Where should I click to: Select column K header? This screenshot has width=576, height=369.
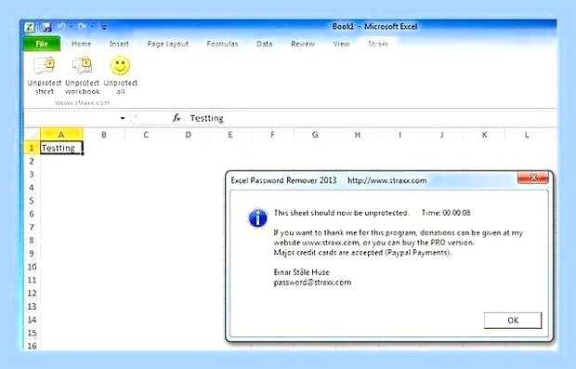[x=484, y=135]
